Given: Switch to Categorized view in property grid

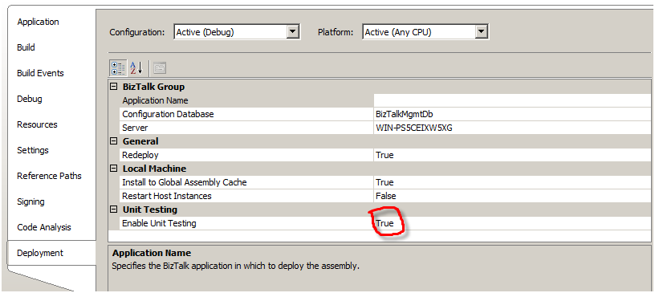Looking at the screenshot, I should (x=118, y=68).
